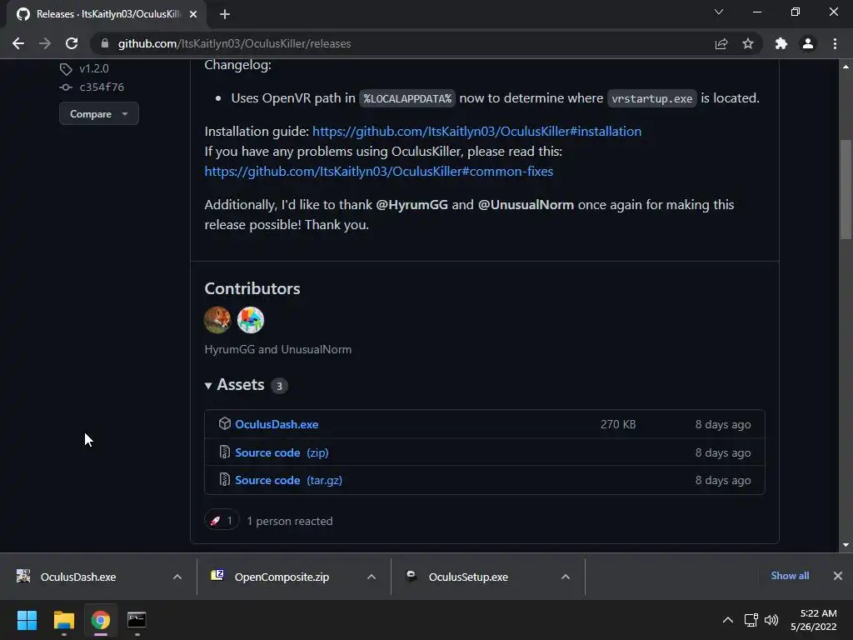Close the Releases tab
Screen dimensions: 853x640
pyautogui.click(x=193, y=14)
